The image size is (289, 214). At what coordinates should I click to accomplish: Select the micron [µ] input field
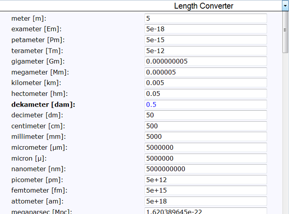coord(206,158)
